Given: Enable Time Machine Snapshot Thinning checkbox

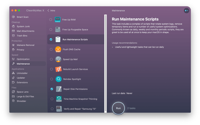Looking at the screenshot, I should pos(52,99).
